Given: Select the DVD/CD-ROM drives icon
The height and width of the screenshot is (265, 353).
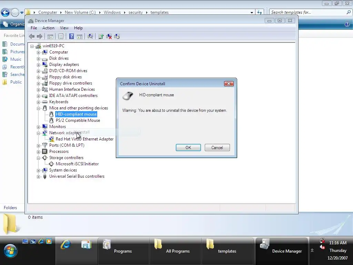Looking at the screenshot, I should (x=45, y=71).
